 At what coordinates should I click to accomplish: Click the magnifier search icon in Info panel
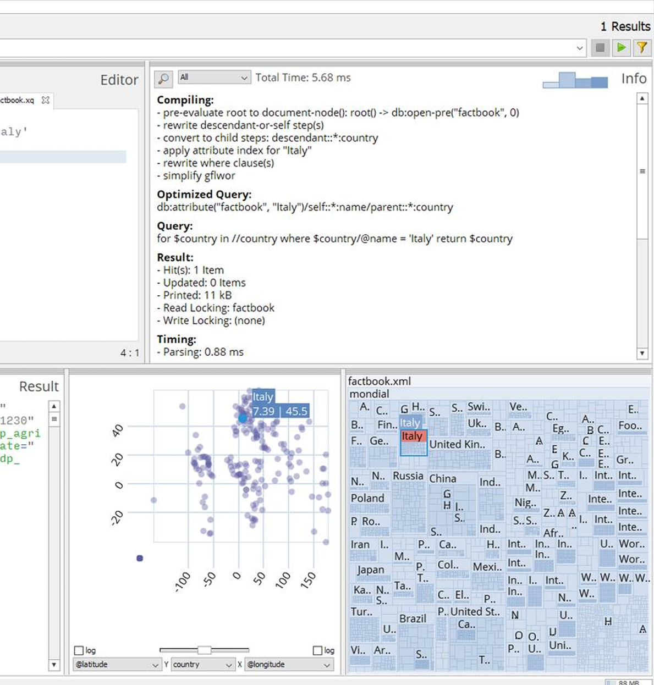click(x=163, y=79)
